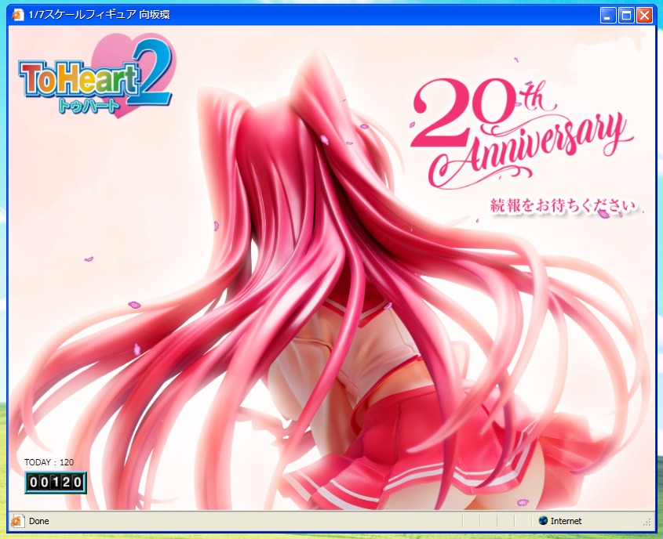Minimize the browser window
The width and height of the screenshot is (663, 539).
609,15
